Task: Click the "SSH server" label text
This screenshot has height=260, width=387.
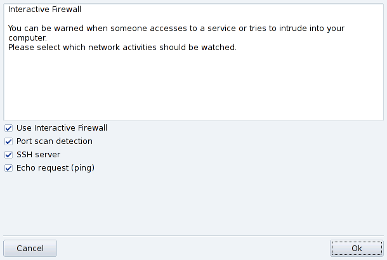Action: tap(38, 155)
